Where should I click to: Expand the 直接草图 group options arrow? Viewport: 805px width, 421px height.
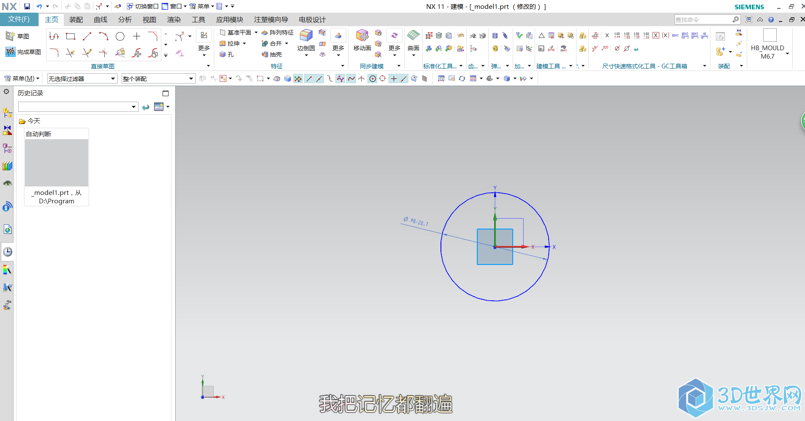(208, 66)
